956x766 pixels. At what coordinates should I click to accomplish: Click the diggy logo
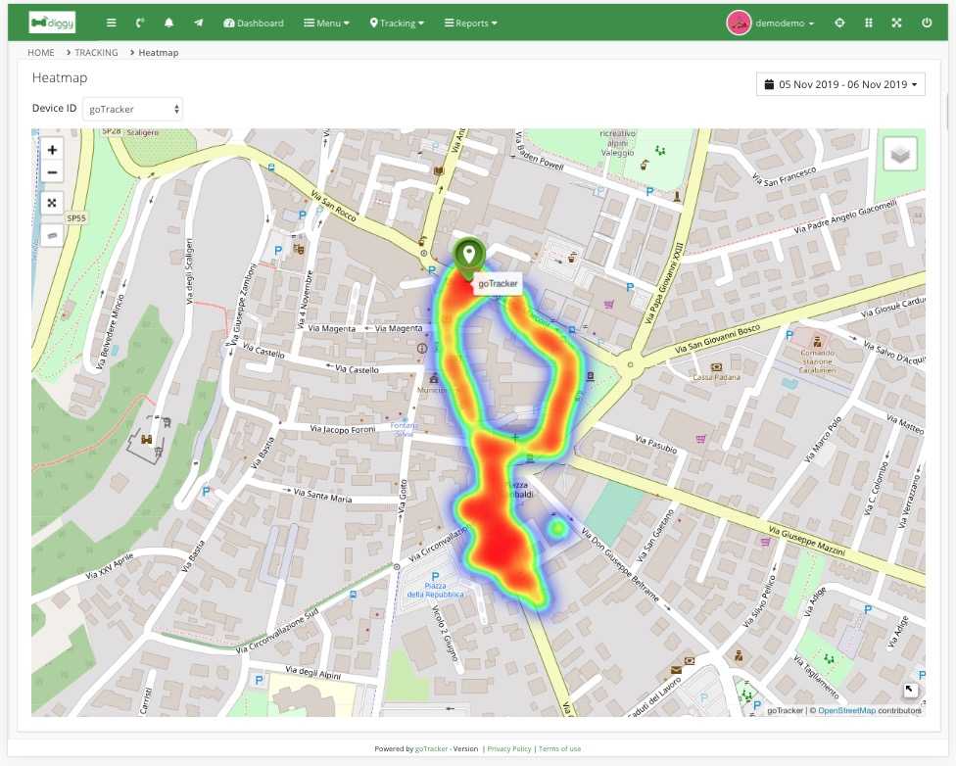(x=52, y=23)
